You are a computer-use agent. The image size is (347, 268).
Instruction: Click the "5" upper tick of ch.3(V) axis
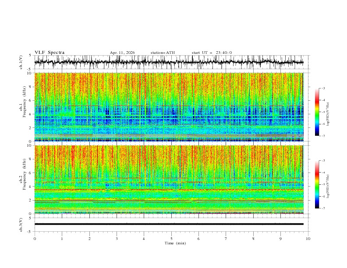(x=30, y=218)
